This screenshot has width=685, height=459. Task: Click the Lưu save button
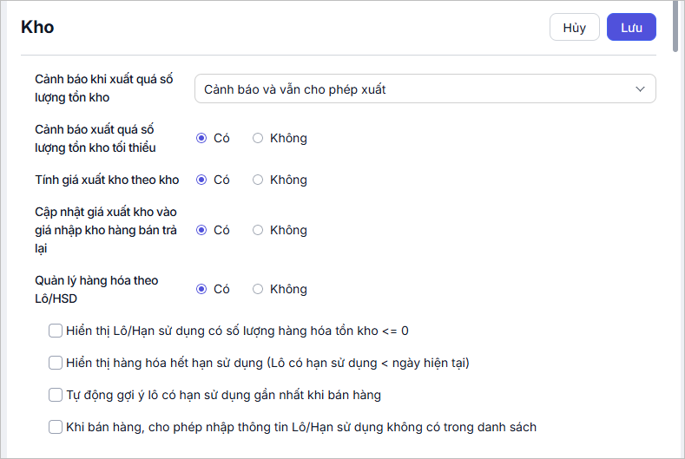pos(631,27)
